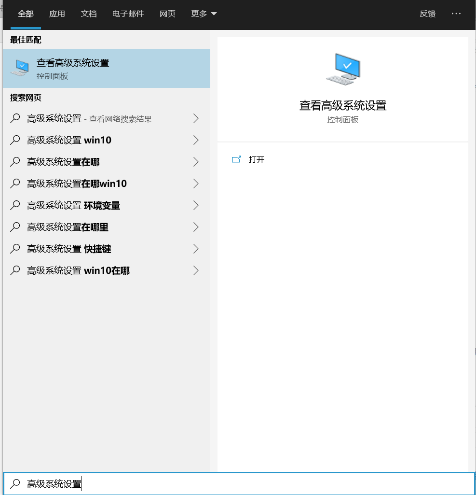Viewport: 476px width, 495px height.
Task: Click the magnifier icon beside 高级系统设置 win10在哪
Action: pyautogui.click(x=15, y=270)
